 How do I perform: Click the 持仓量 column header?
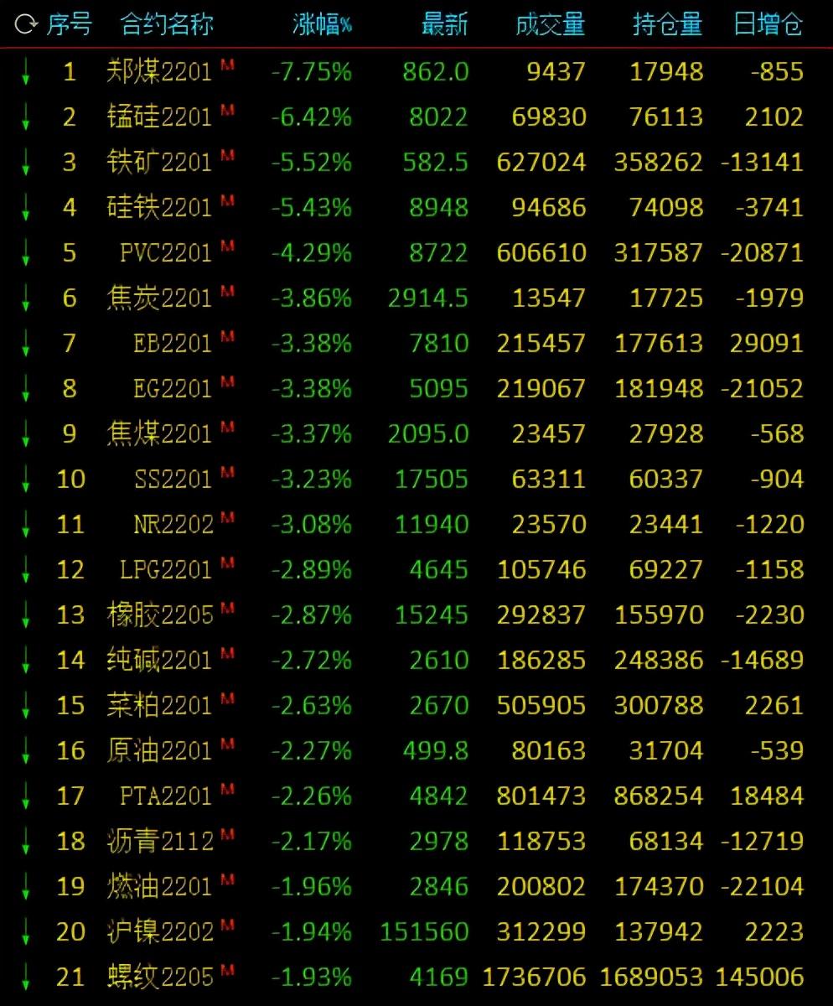[667, 24]
